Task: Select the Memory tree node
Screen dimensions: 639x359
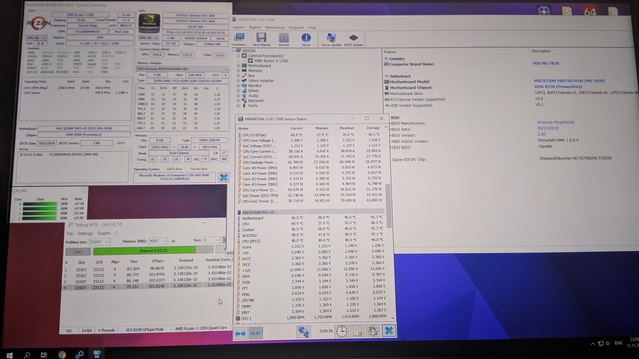Action: tap(252, 71)
